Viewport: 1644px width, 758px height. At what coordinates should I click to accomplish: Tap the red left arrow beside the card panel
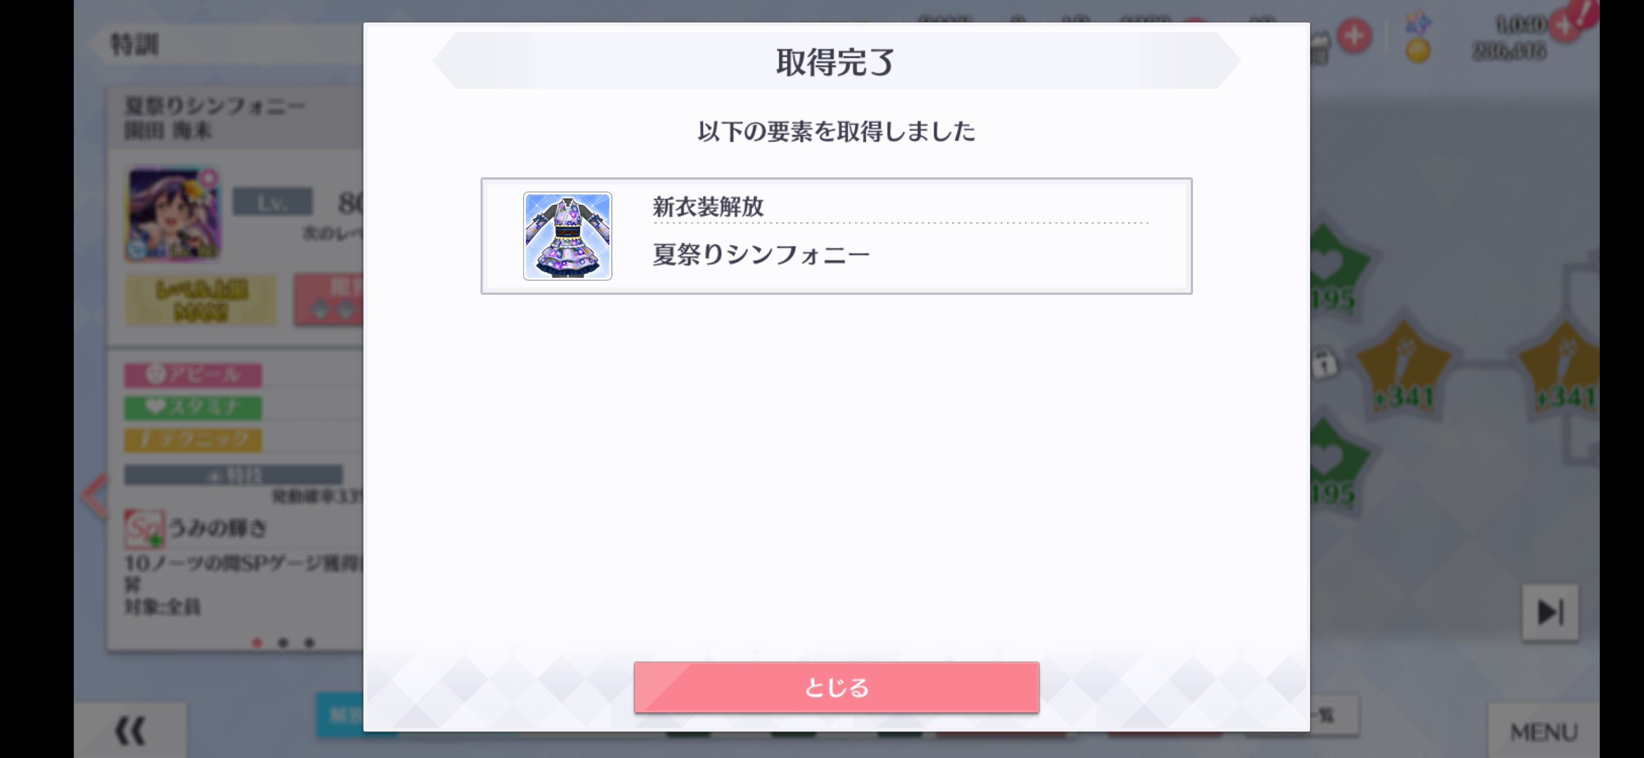95,495
